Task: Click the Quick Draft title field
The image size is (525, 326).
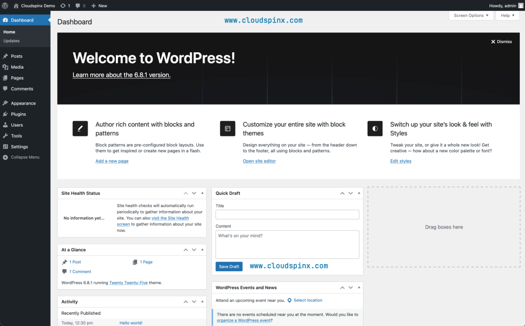Action: [287, 214]
